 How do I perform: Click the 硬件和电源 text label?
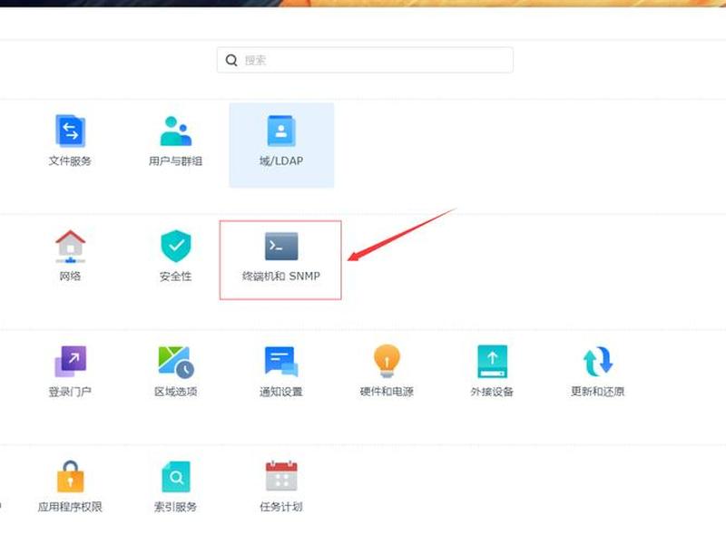387,392
